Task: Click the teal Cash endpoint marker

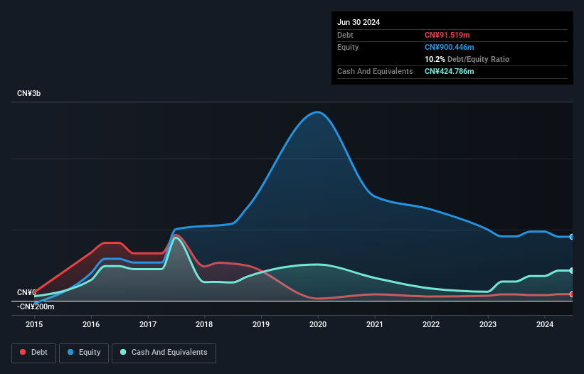Action: [572, 270]
